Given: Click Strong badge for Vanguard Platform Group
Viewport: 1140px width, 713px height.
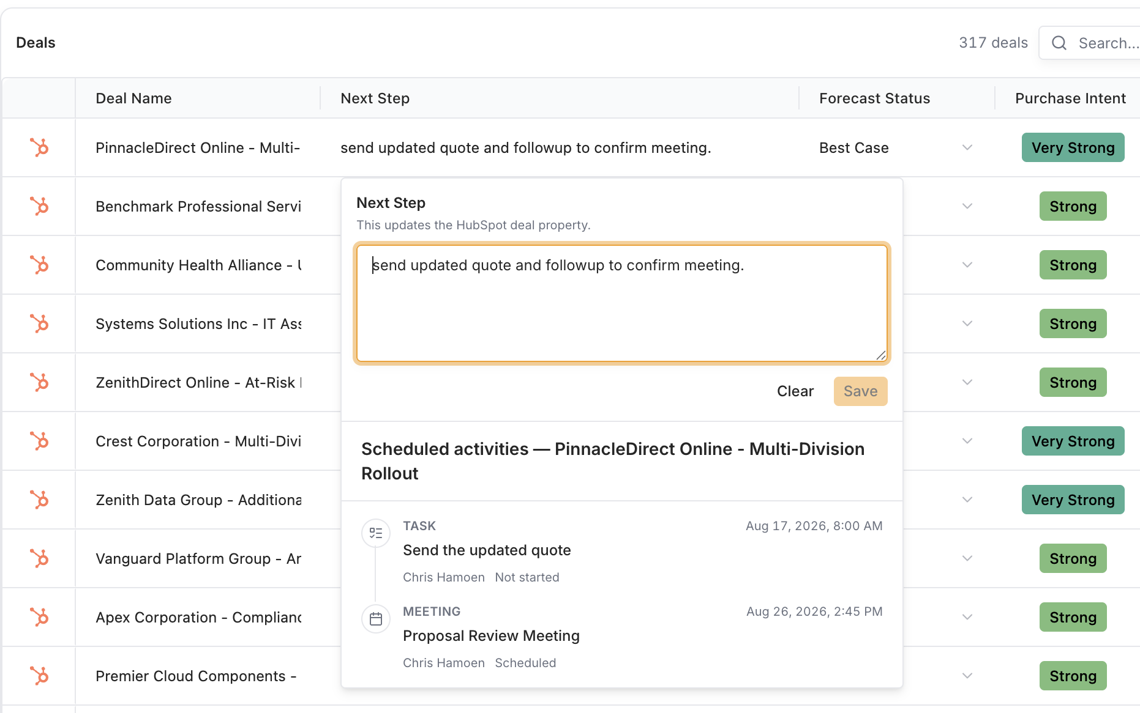Looking at the screenshot, I should pos(1073,558).
